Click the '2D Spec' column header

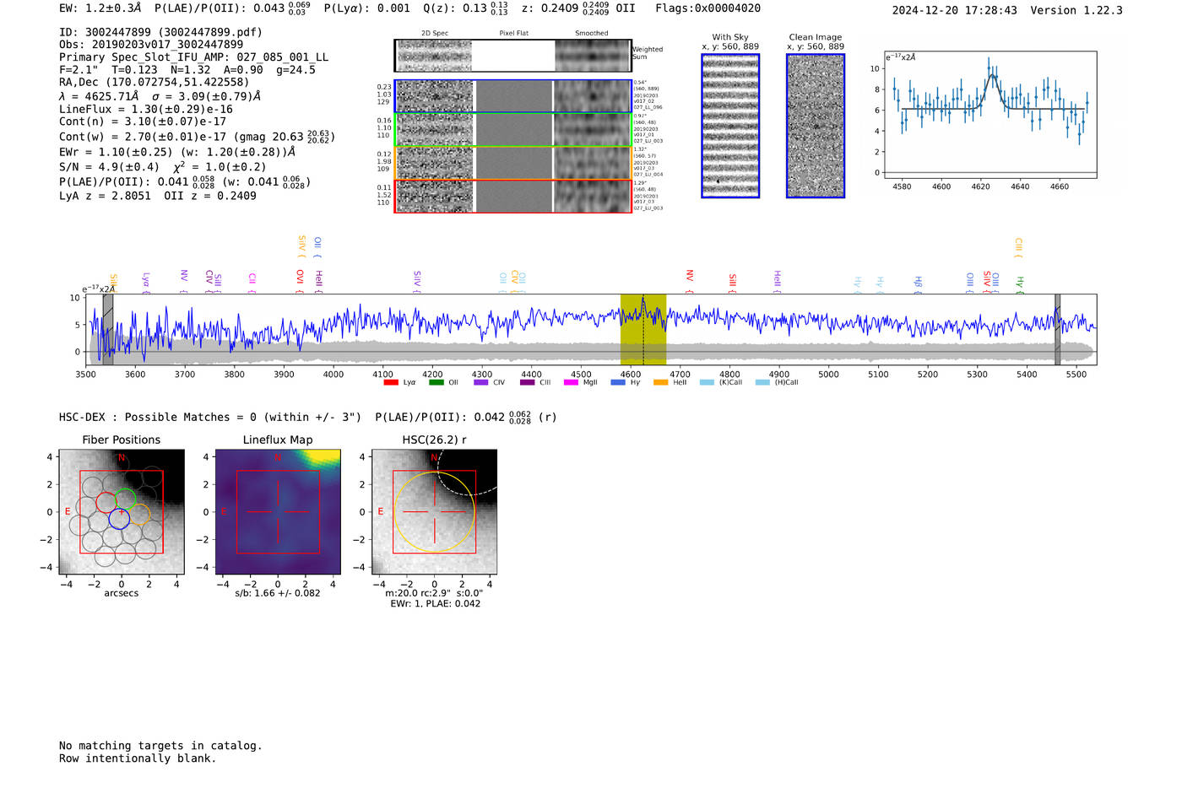click(435, 34)
